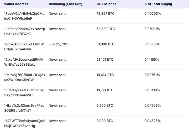Select the 0.04656% supply percentage cell

tap(152, 106)
